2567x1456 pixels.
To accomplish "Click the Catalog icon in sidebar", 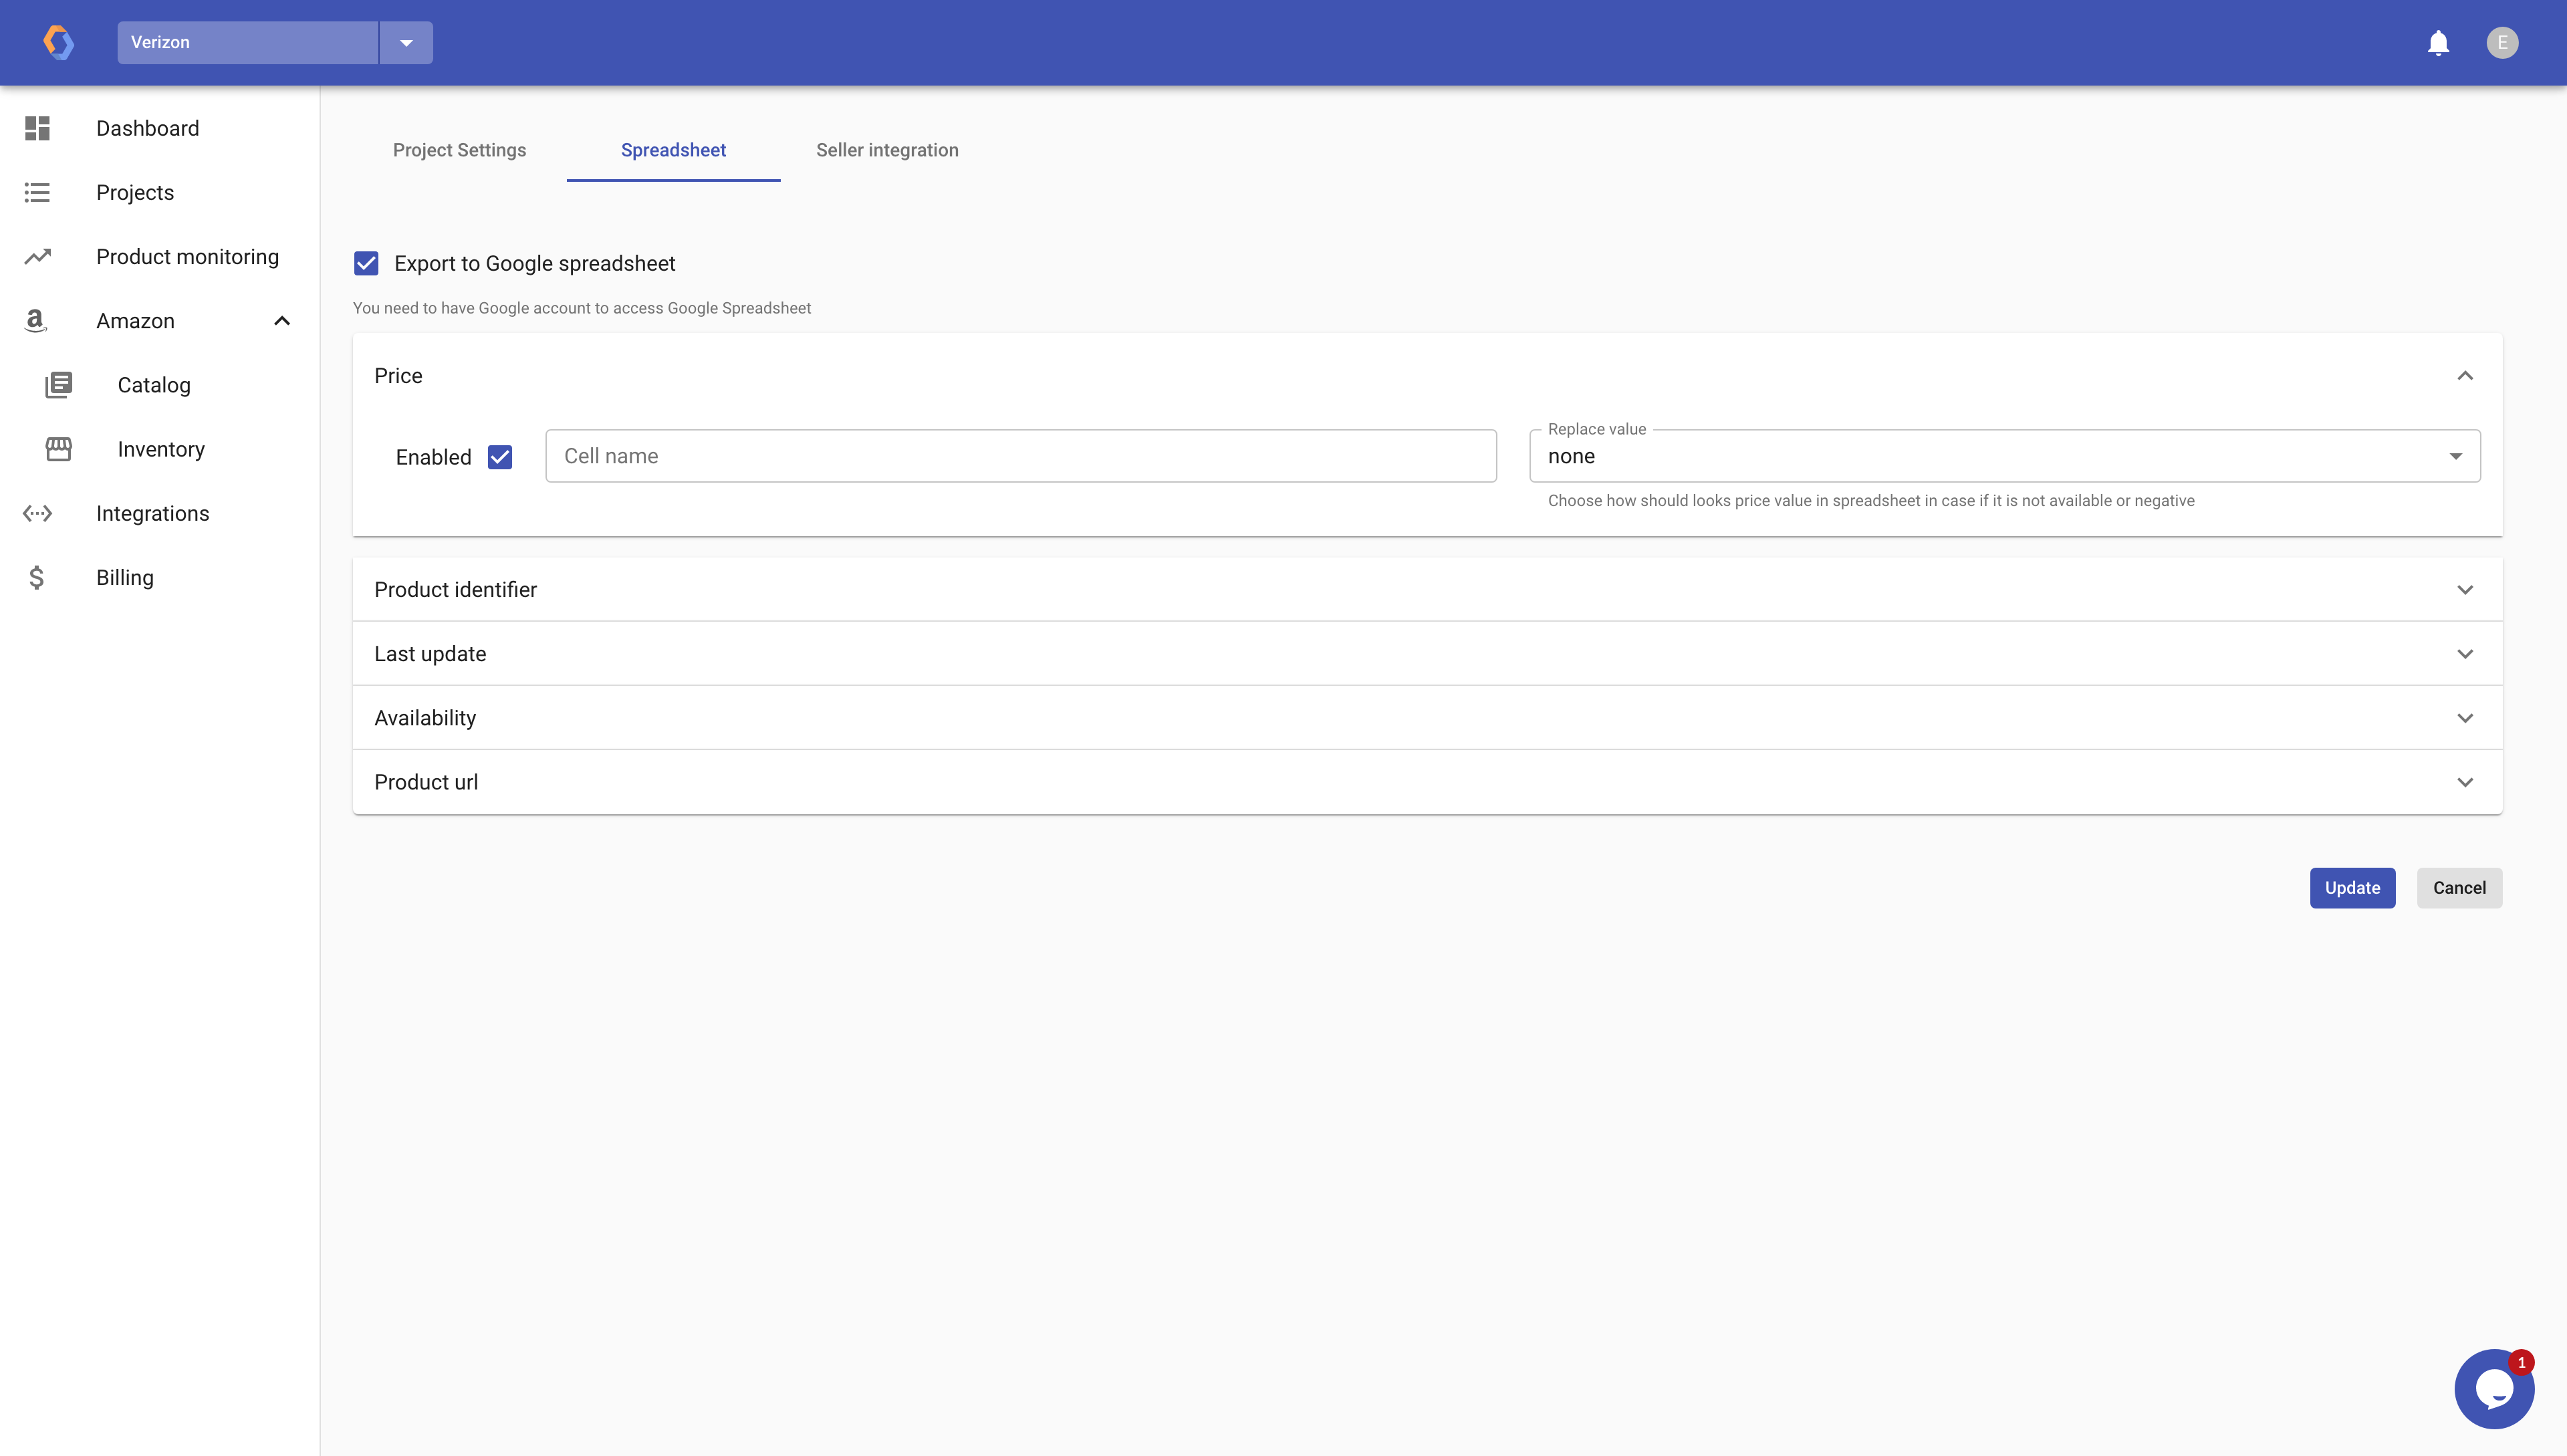I will (x=59, y=385).
